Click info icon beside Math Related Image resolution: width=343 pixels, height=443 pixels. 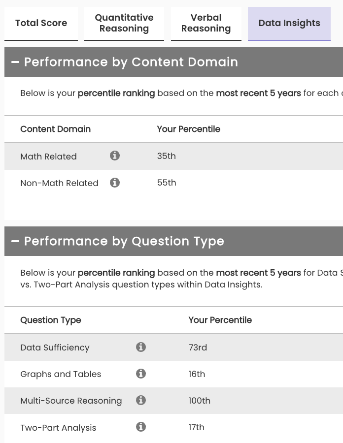pos(115,156)
